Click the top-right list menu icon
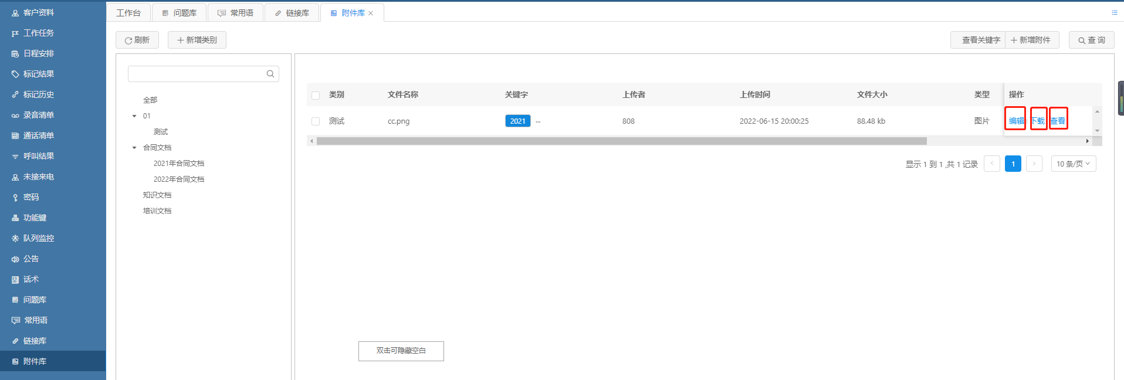This screenshot has width=1124, height=380. pyautogui.click(x=1114, y=12)
